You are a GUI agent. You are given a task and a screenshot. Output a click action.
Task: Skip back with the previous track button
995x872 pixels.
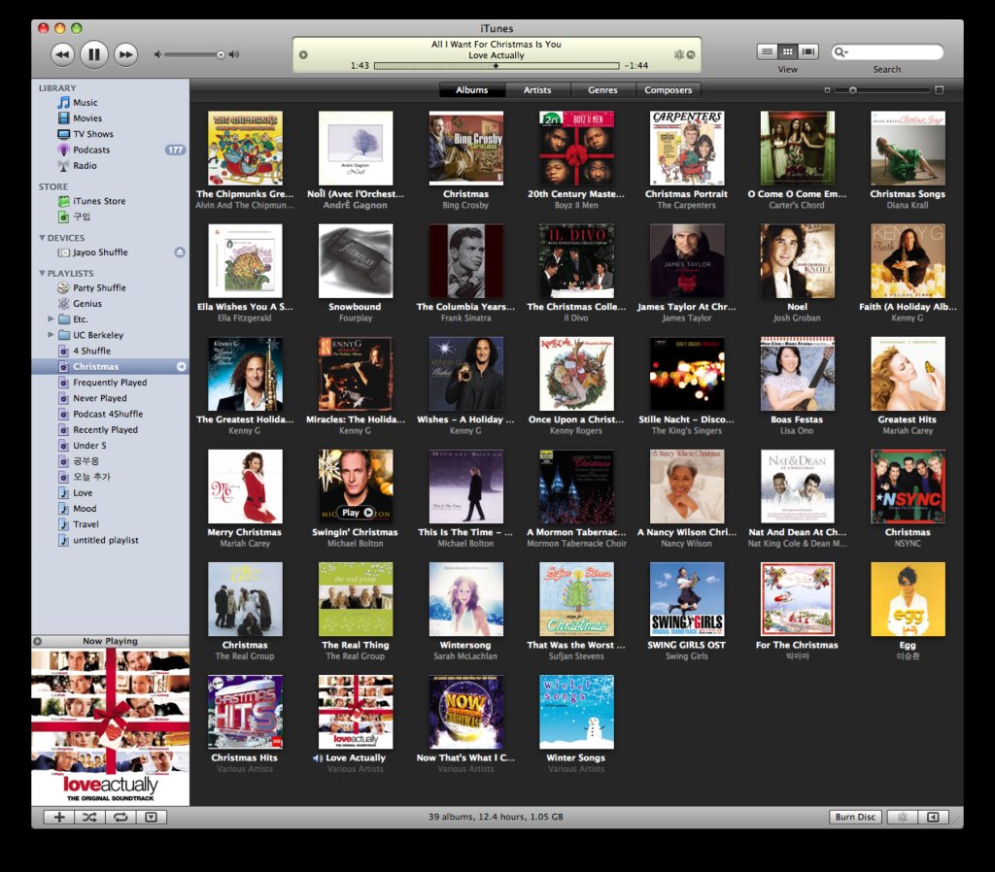[61, 54]
